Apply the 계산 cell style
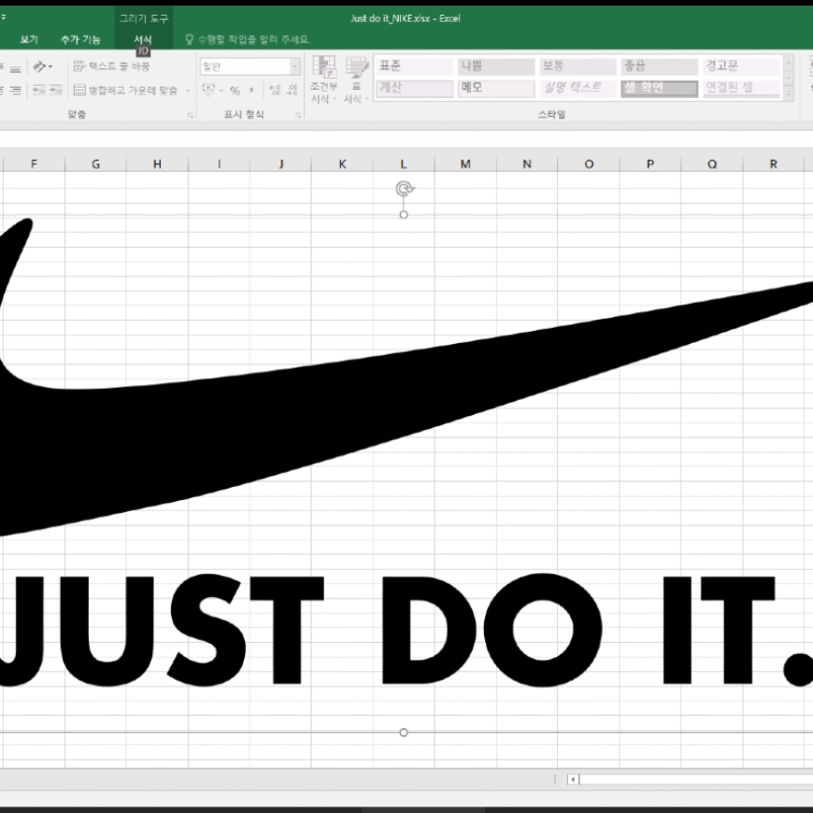The height and width of the screenshot is (813, 813). (x=414, y=88)
